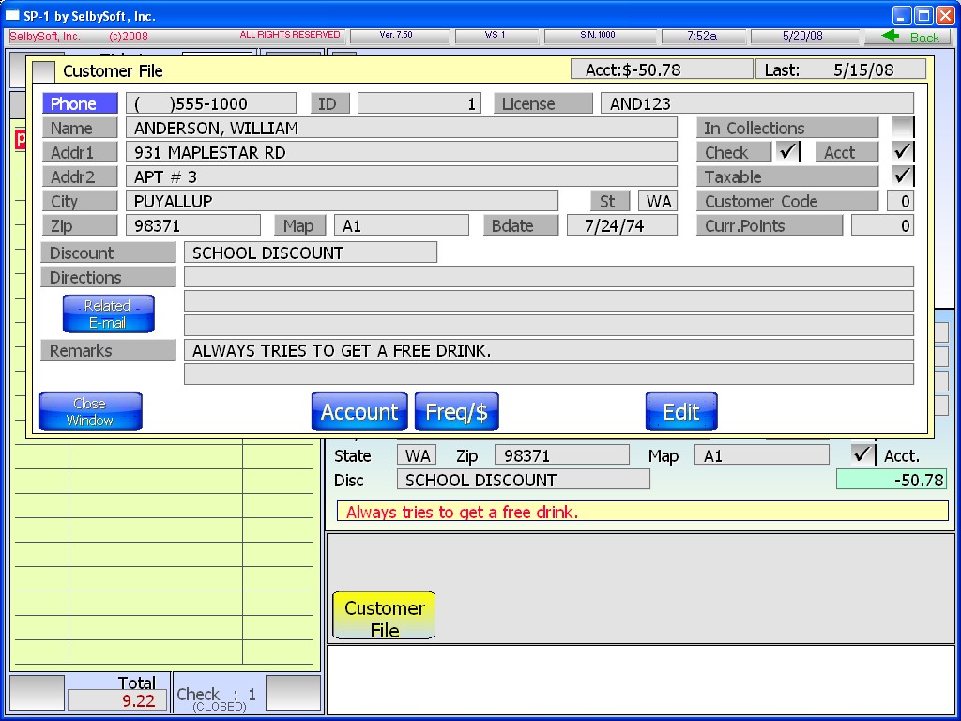Click the empty Directions field

(549, 277)
